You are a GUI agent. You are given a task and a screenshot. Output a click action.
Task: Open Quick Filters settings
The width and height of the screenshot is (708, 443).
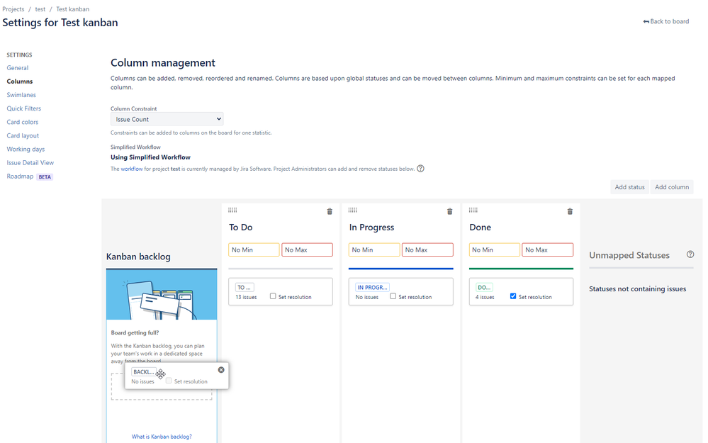tap(24, 108)
